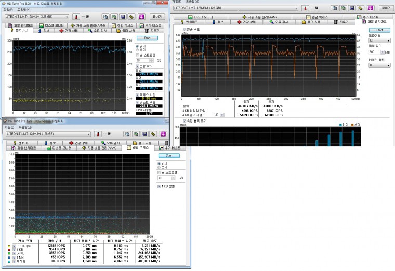Open 드라이브 C: dropdown
395x271 pixels.
(x=379, y=40)
